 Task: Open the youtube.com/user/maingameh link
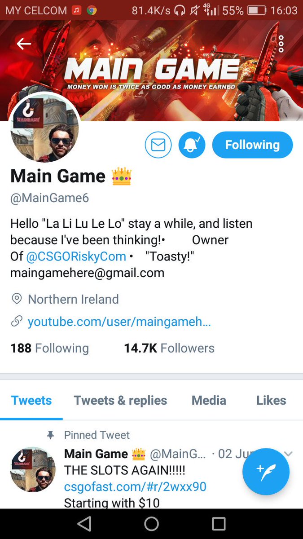[119, 322]
